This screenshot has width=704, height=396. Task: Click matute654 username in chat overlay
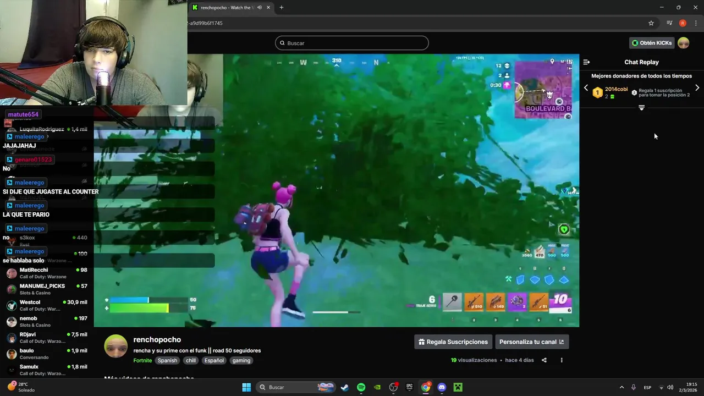pos(23,114)
